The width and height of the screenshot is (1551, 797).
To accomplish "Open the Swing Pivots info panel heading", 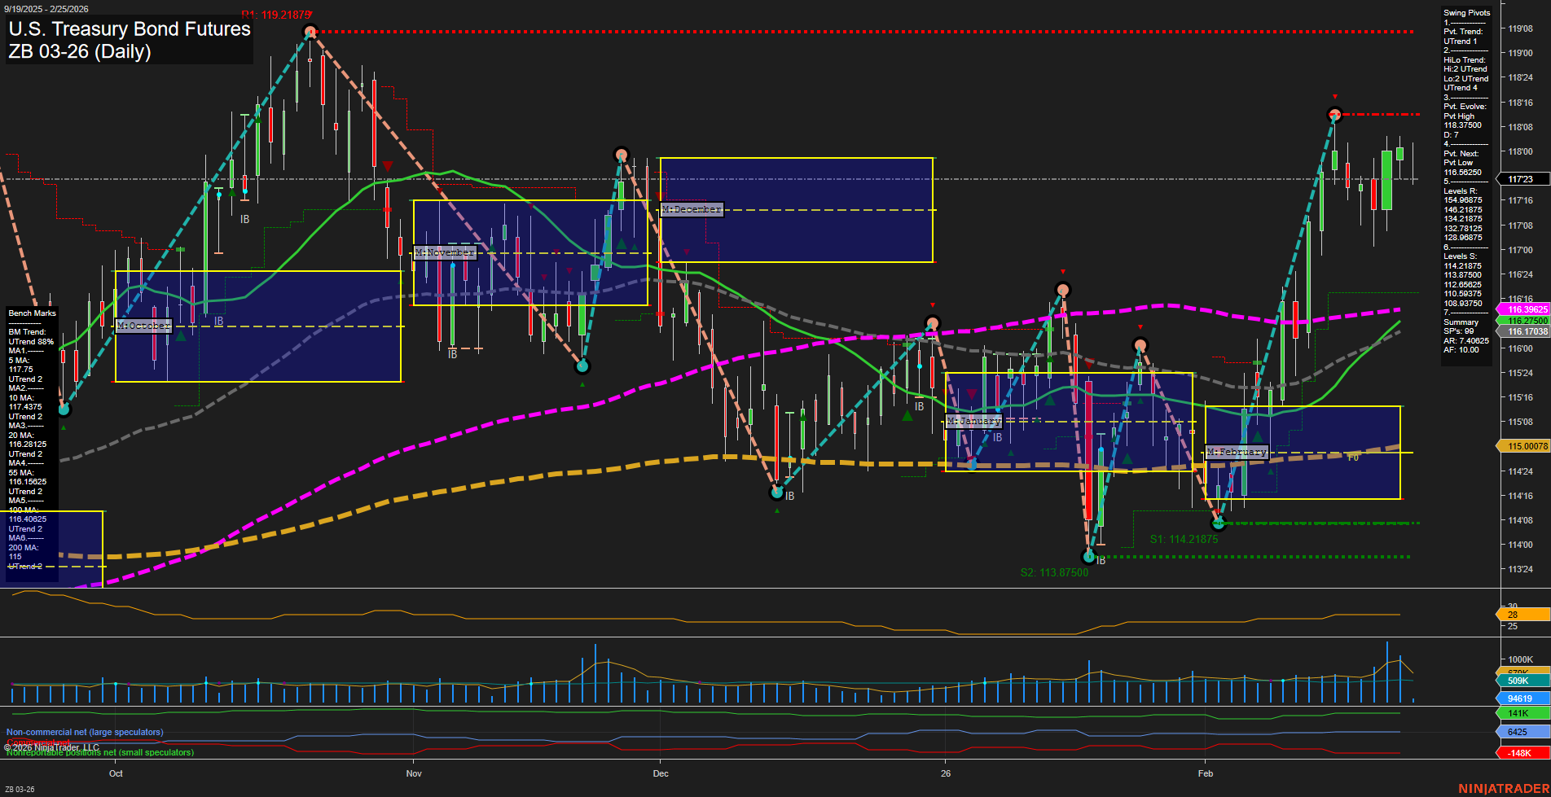I will coord(1466,13).
